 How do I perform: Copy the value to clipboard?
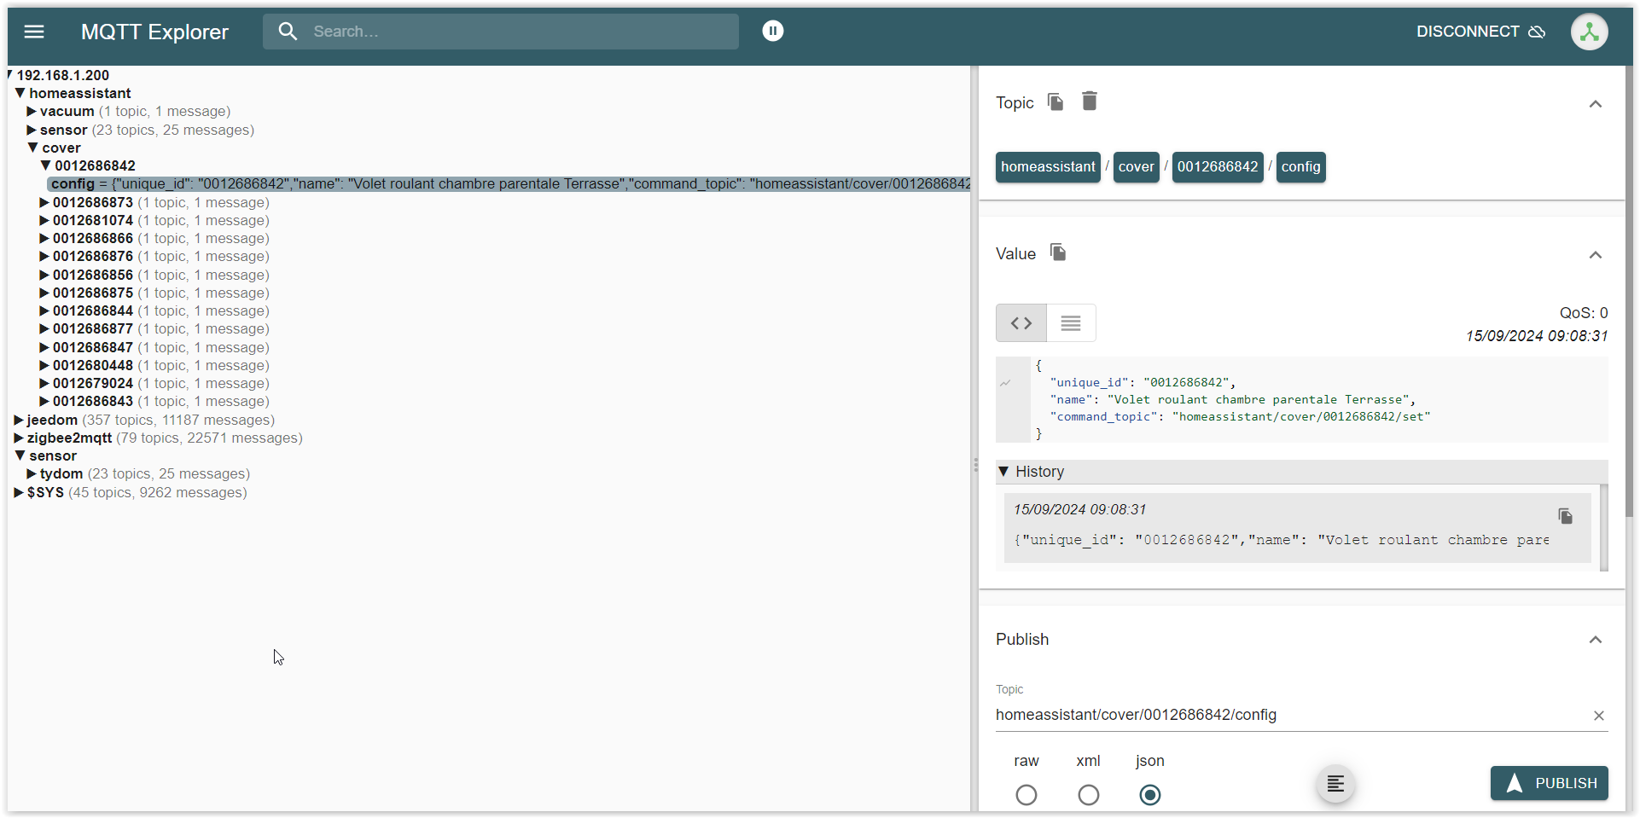(1058, 252)
